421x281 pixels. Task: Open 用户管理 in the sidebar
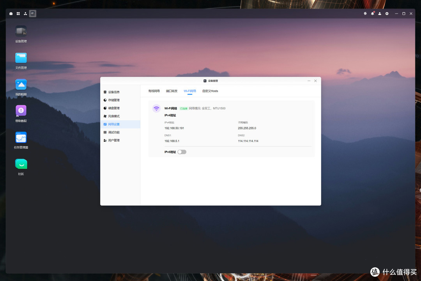pos(120,140)
